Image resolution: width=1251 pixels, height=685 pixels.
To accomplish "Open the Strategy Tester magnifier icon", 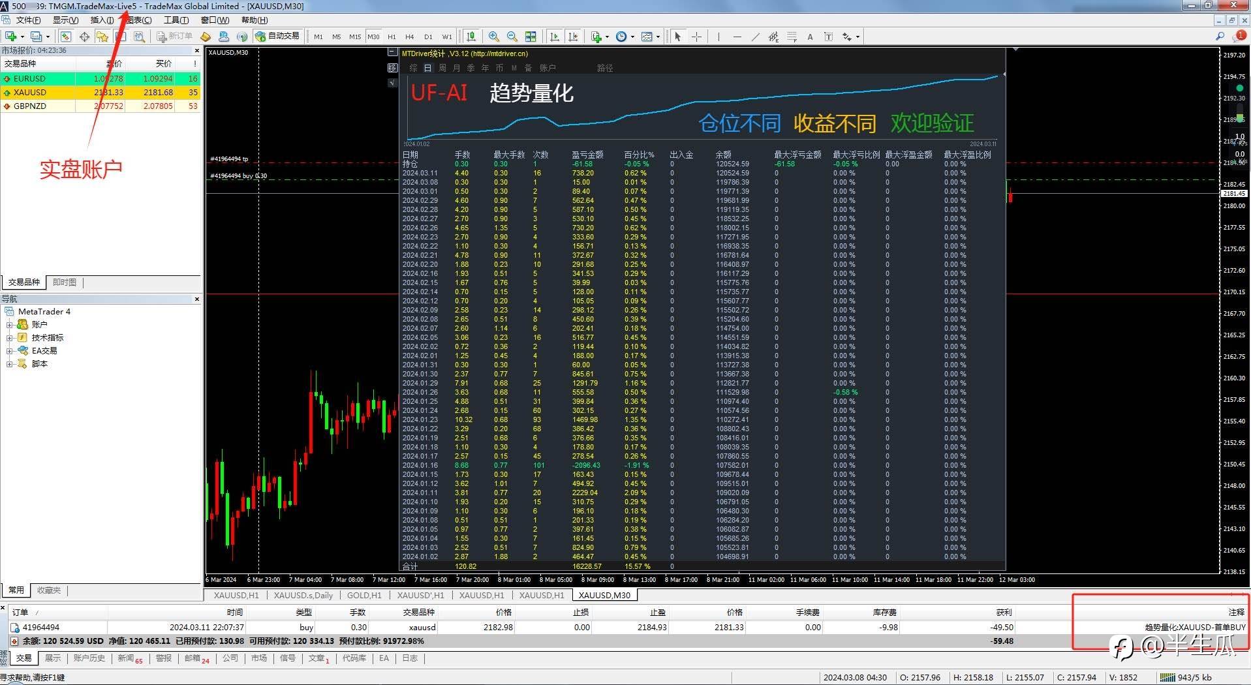I will (x=139, y=37).
